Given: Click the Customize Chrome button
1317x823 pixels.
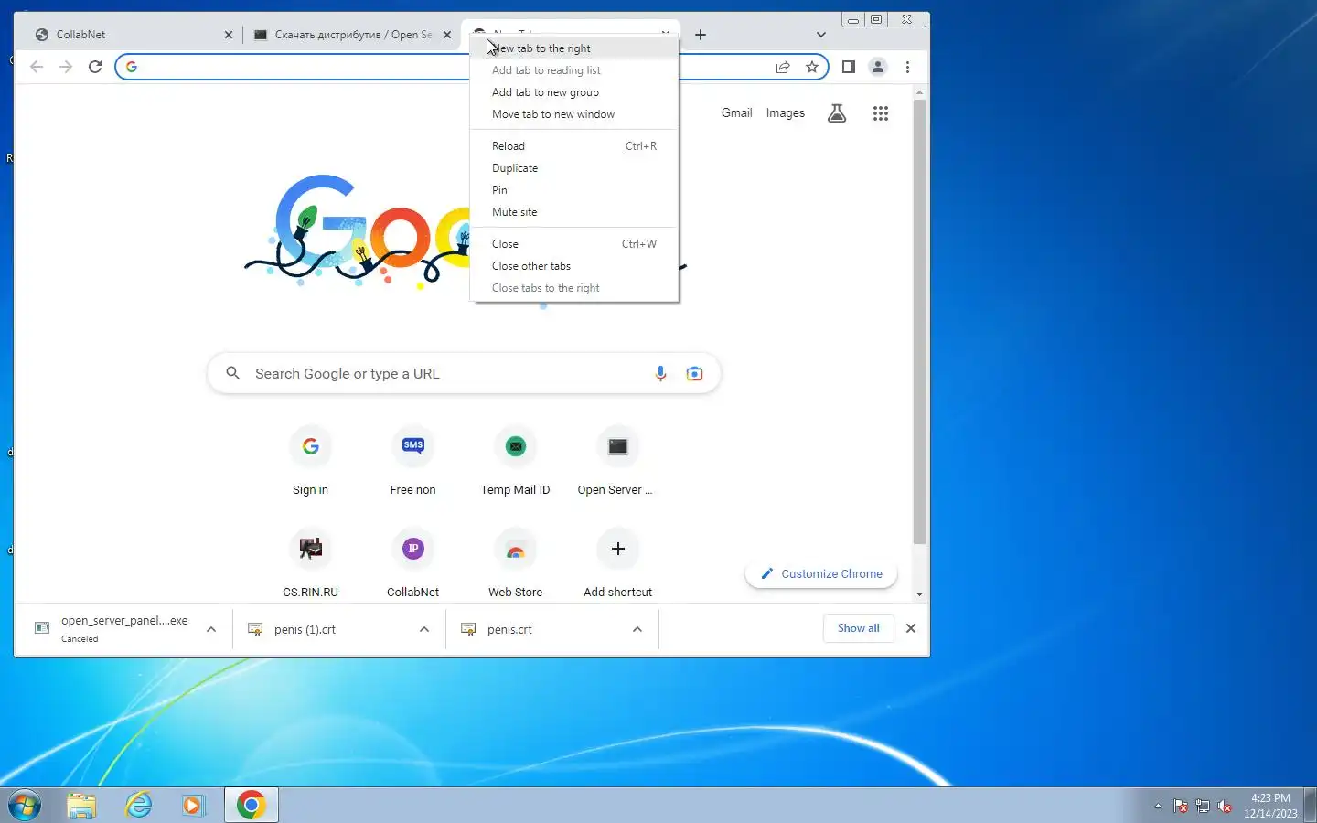Looking at the screenshot, I should tap(821, 574).
